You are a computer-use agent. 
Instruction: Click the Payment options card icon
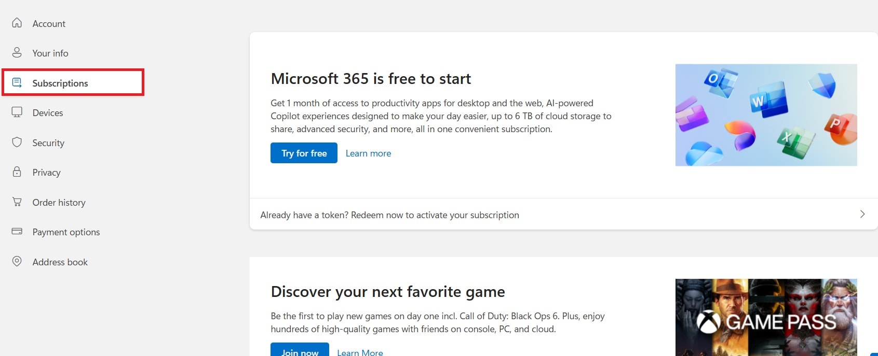tap(17, 232)
